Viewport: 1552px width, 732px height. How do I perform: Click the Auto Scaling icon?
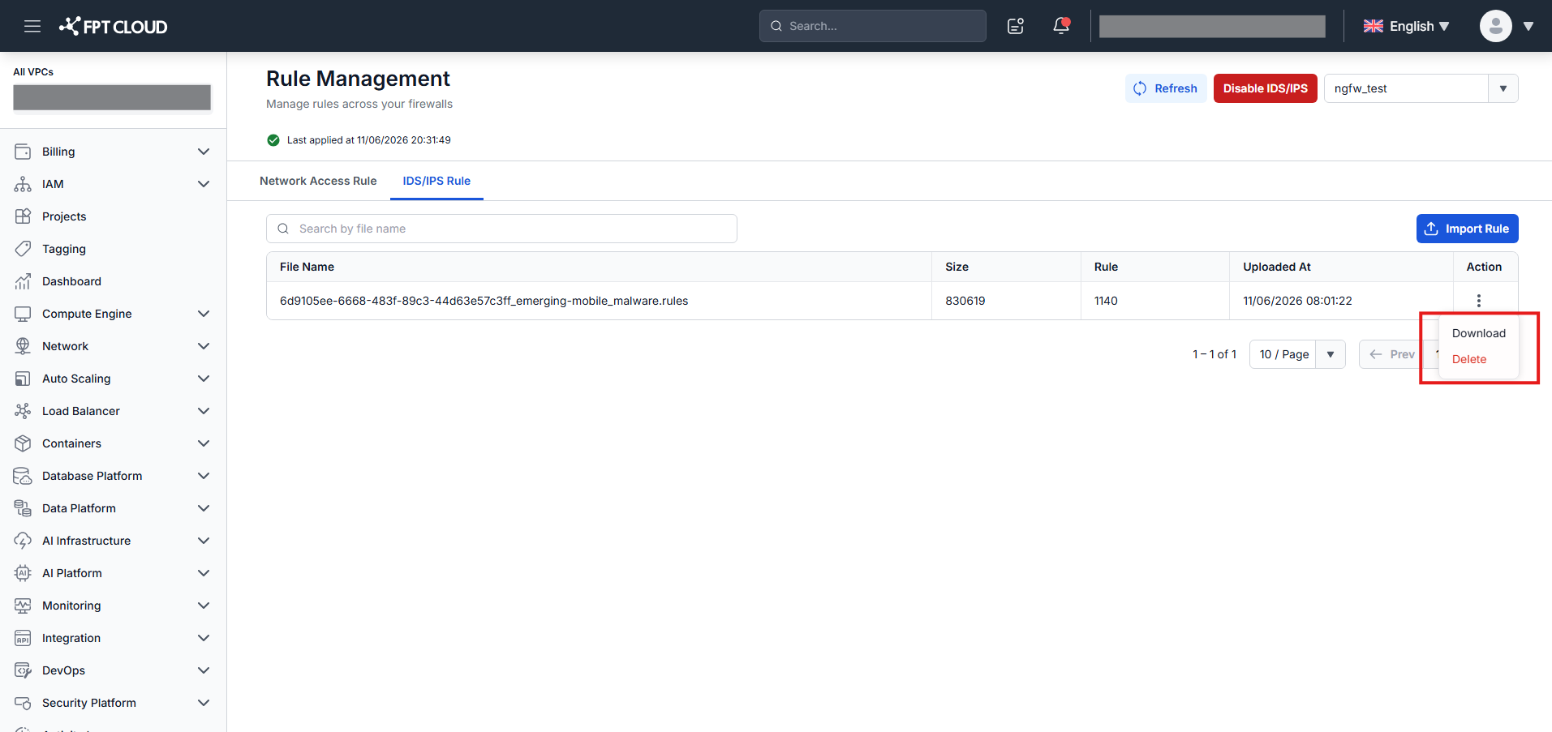point(23,379)
